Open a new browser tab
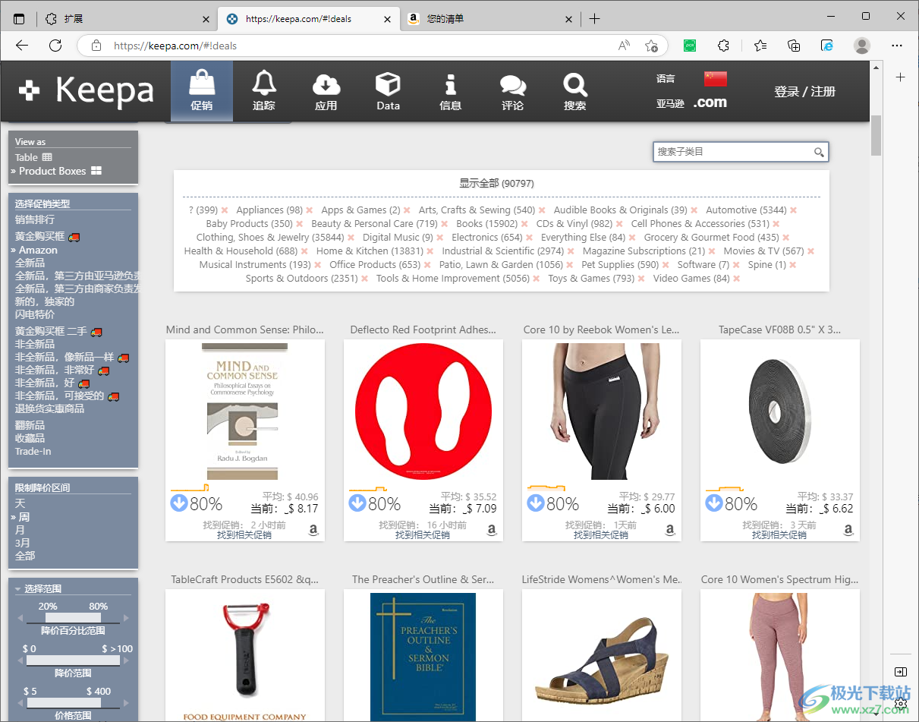Screen dimensions: 919x722 pyautogui.click(x=594, y=19)
